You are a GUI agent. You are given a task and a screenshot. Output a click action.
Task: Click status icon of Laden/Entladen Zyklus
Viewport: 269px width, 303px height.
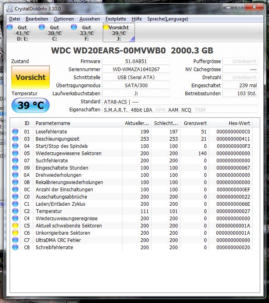(15, 204)
